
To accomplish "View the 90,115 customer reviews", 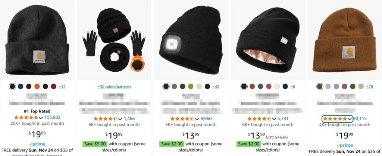I will (360, 118).
